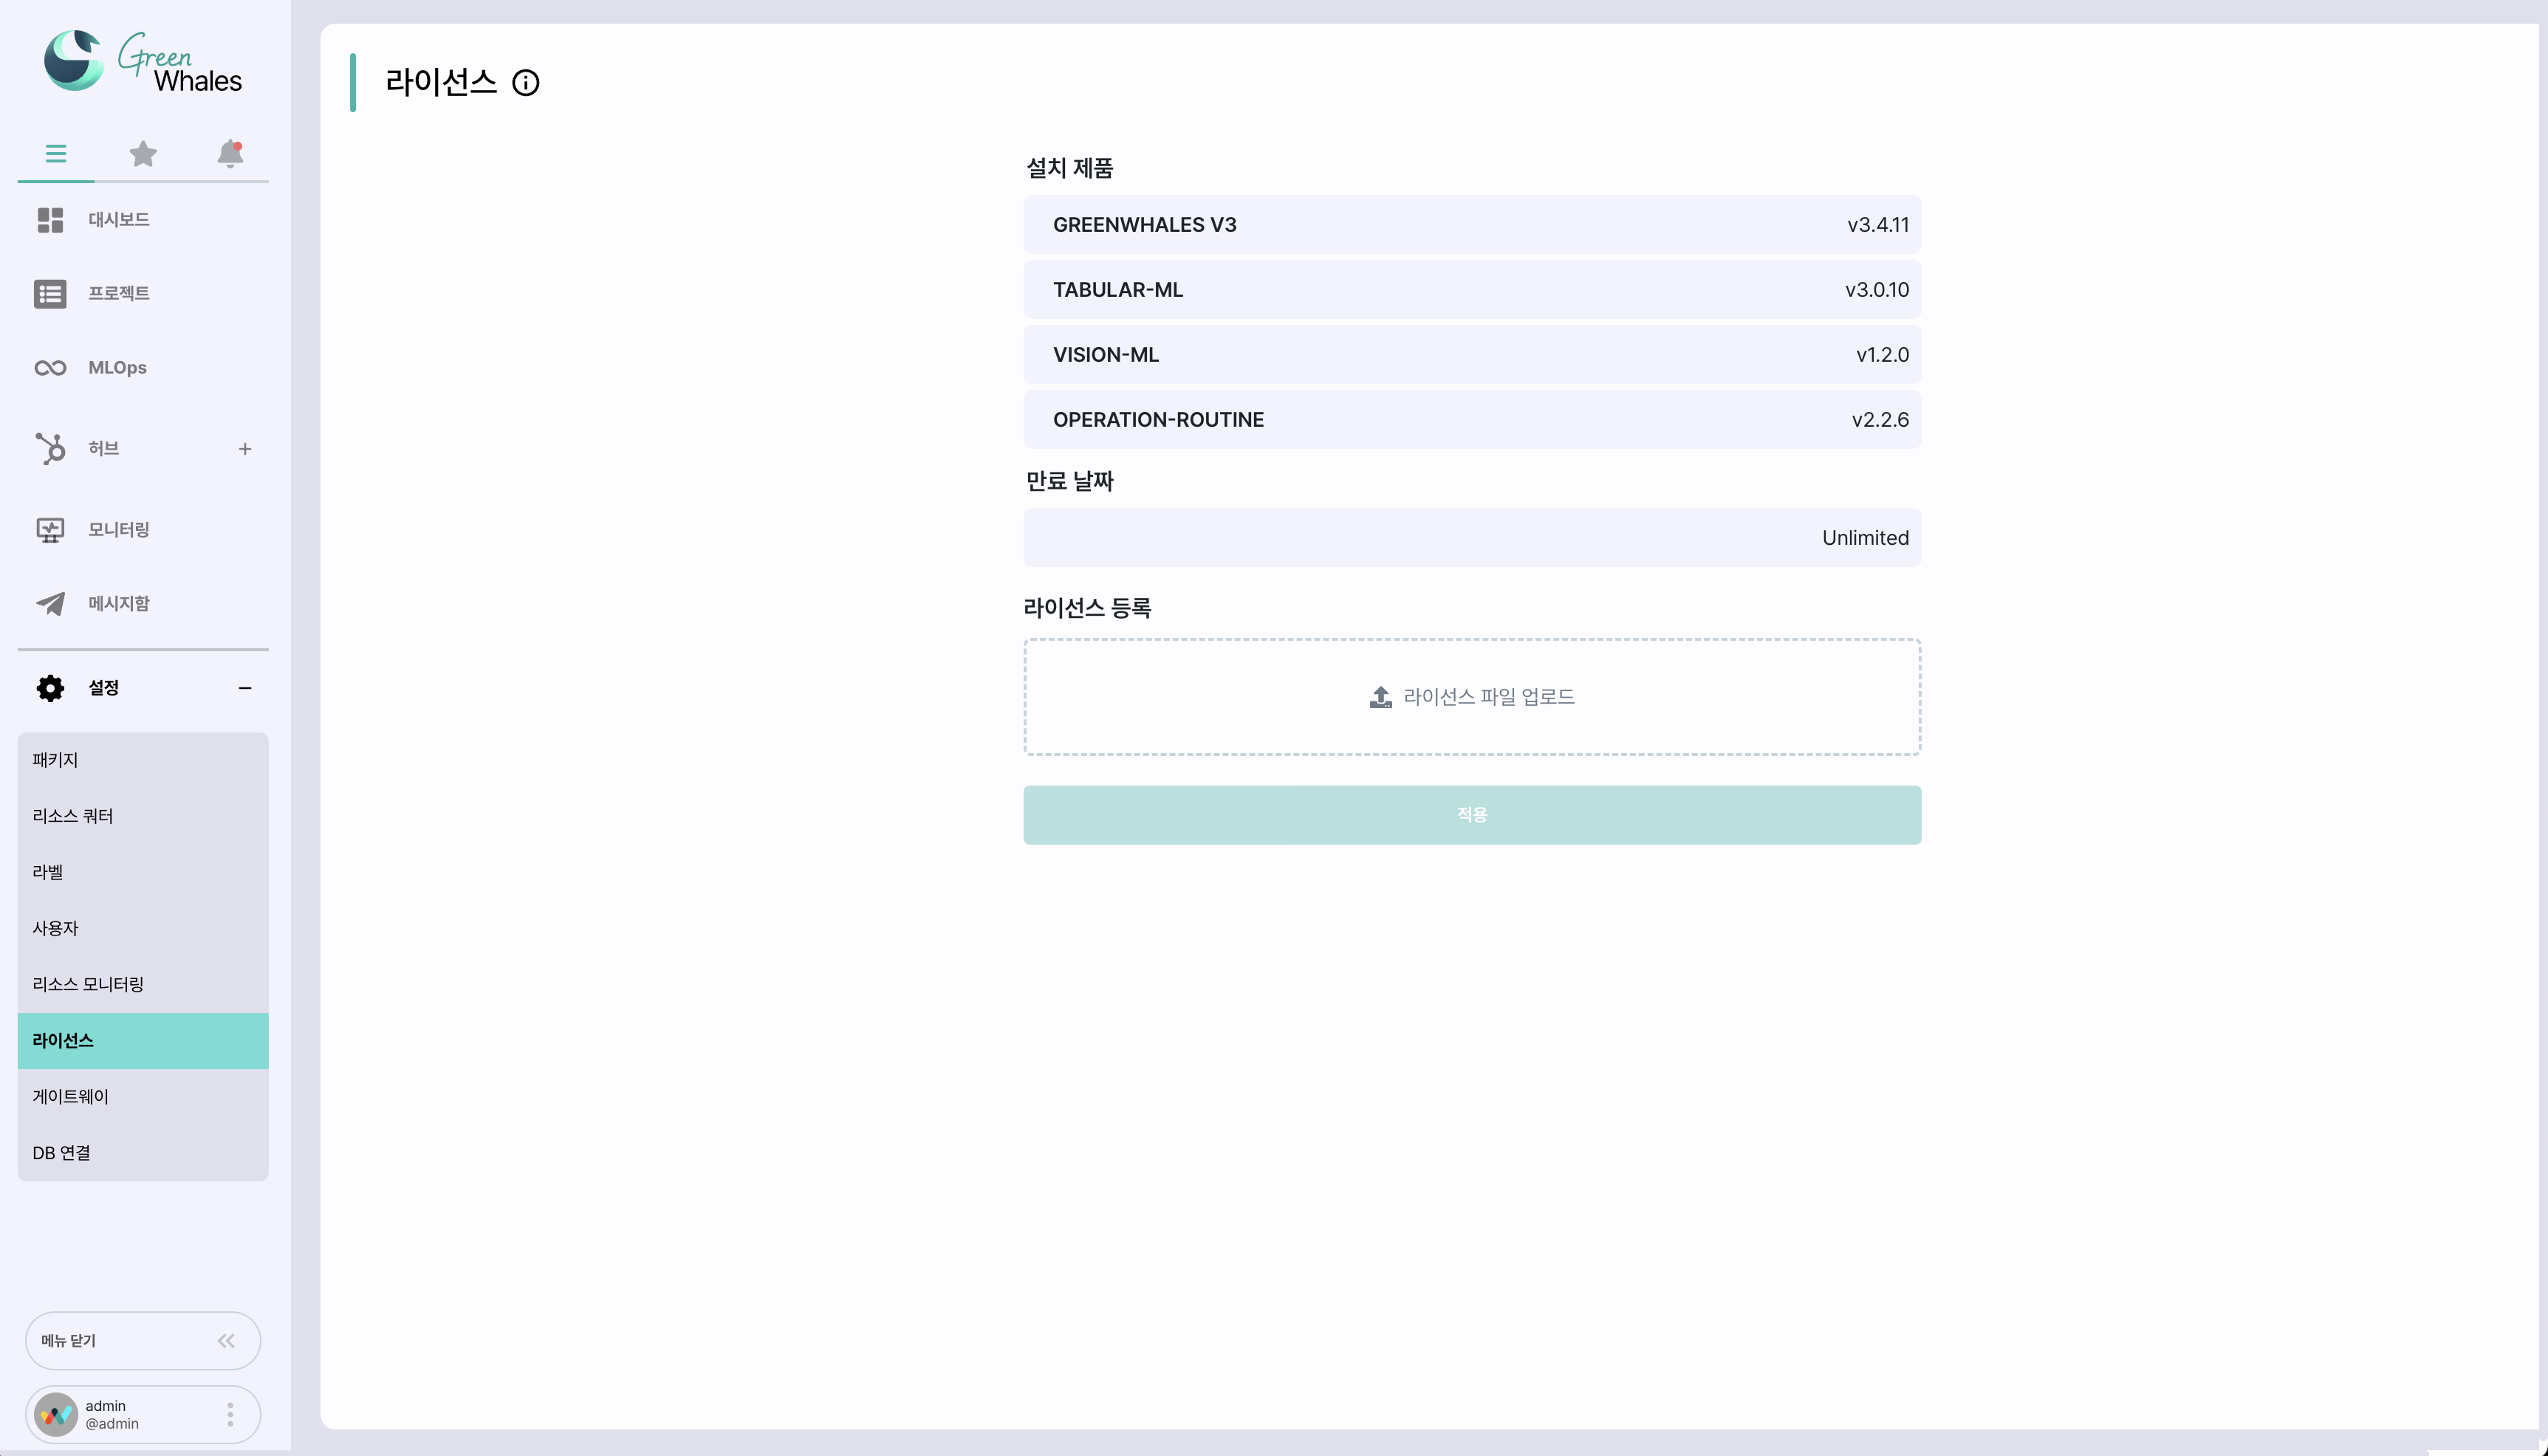
Task: Expand 허브 with the plus icon
Action: 245,449
